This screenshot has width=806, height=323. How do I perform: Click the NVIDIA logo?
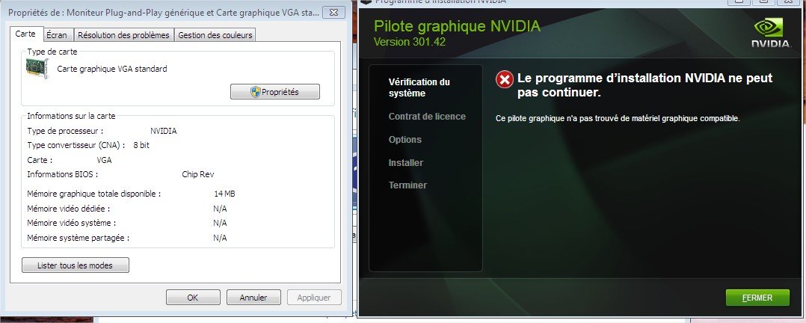click(x=771, y=34)
